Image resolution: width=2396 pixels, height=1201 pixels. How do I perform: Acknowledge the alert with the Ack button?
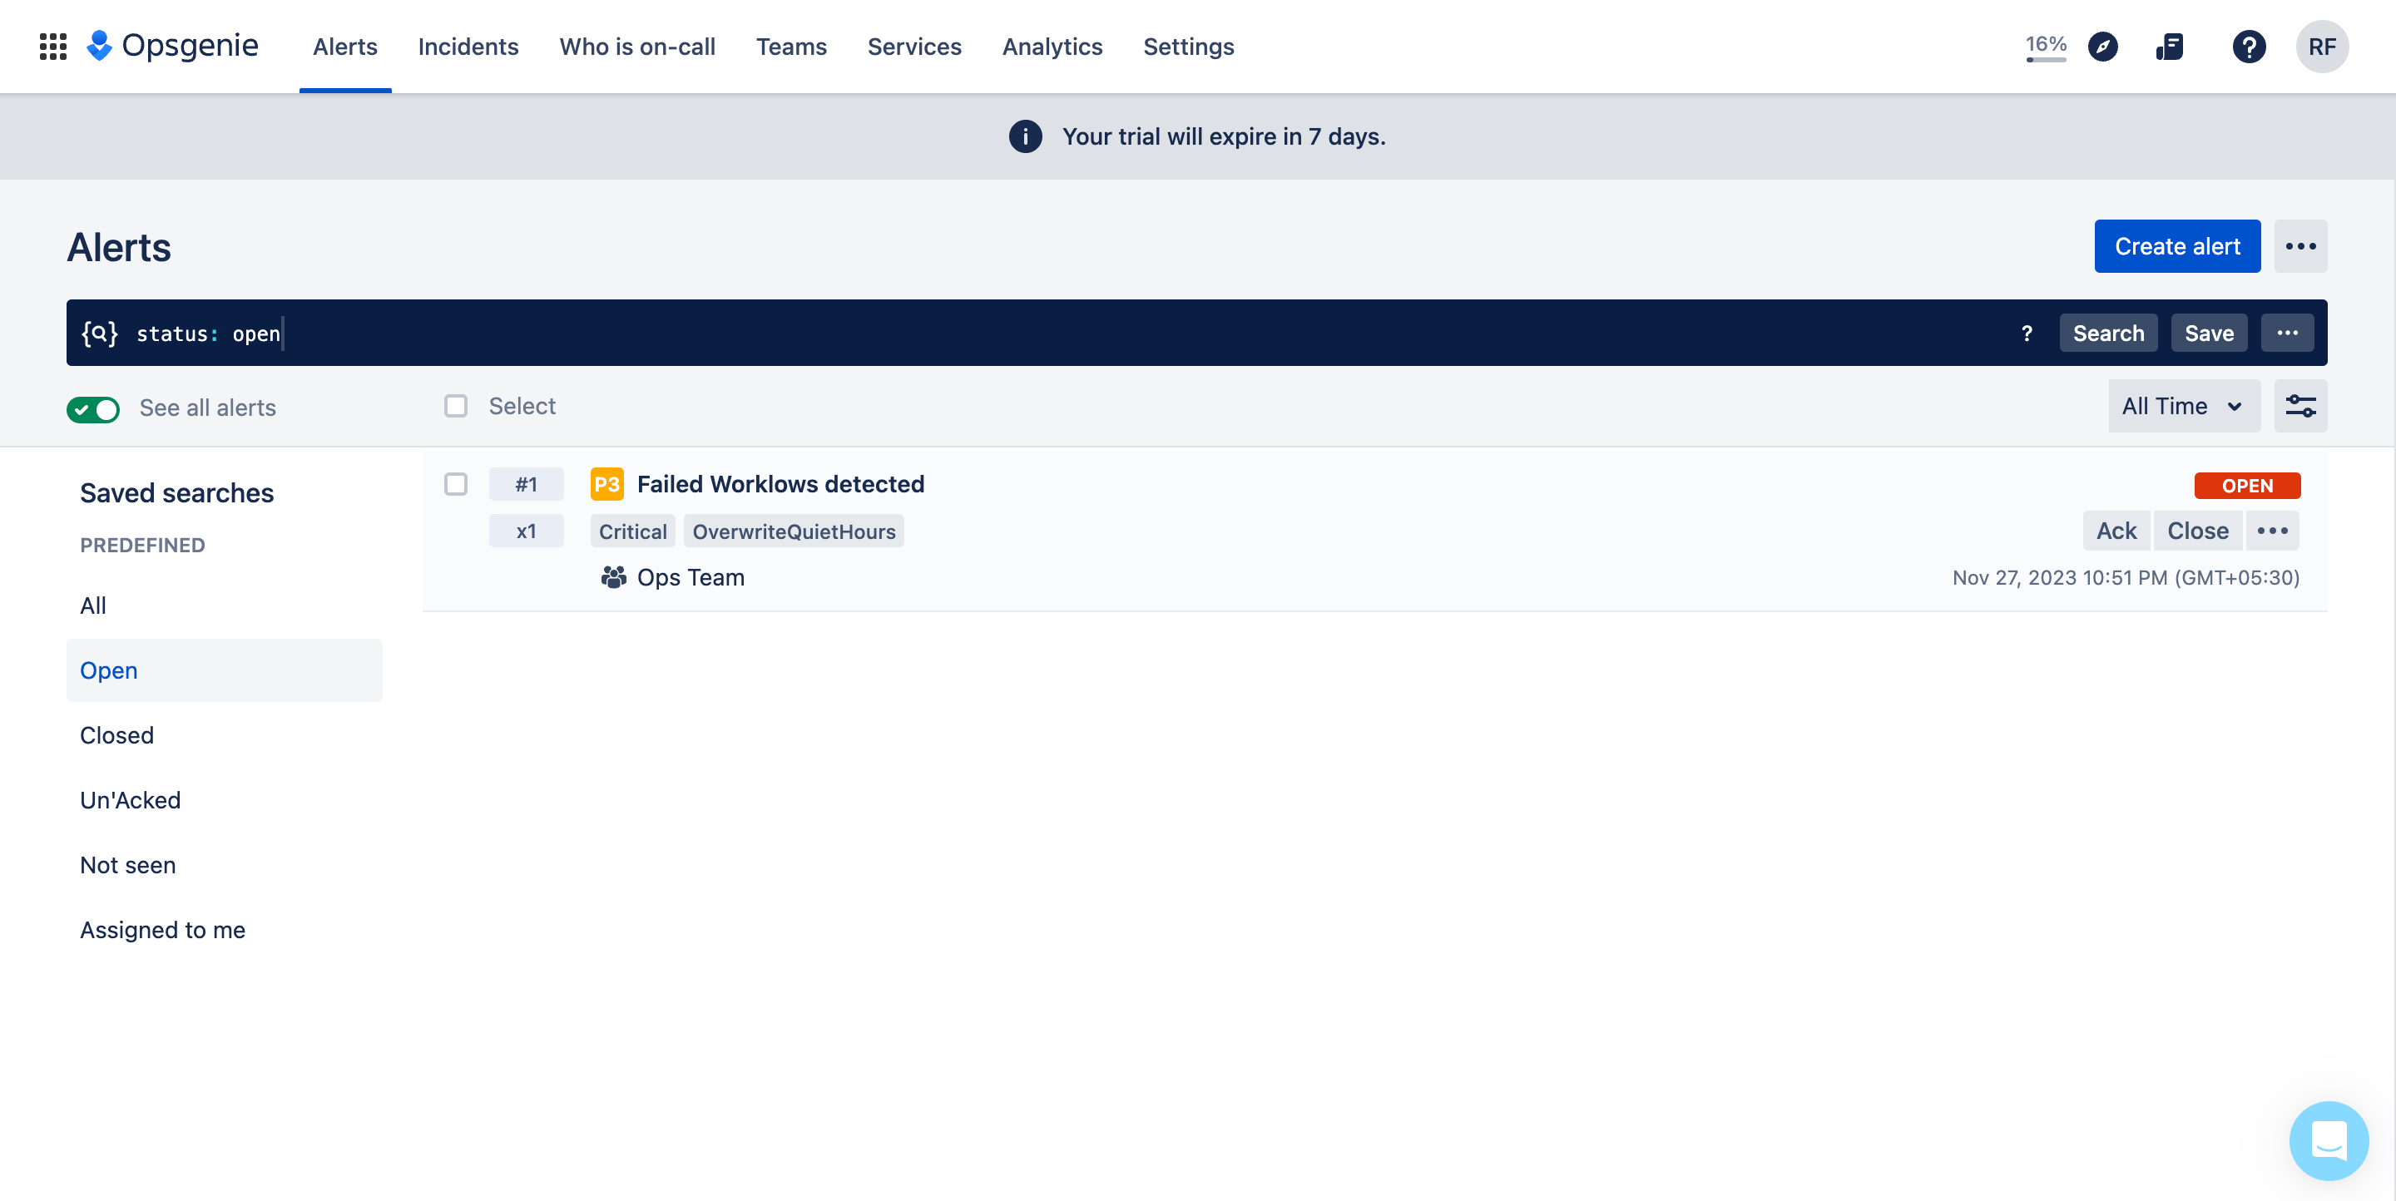[2116, 531]
